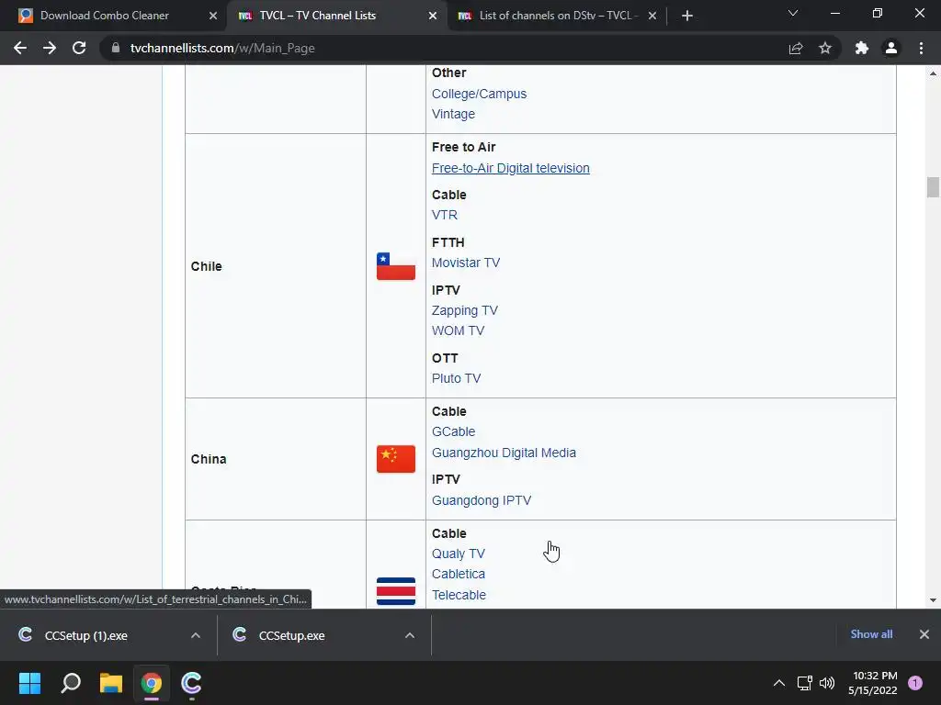Click the Costa Rica flag image
The height and width of the screenshot is (705, 941).
tap(395, 591)
